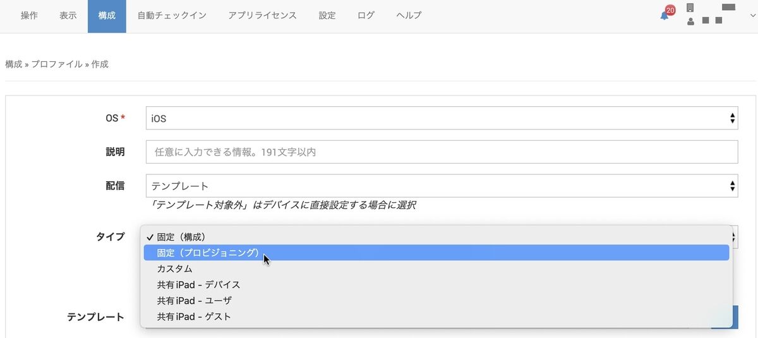Go to the 設定 menu
758x338 pixels.
coord(327,16)
